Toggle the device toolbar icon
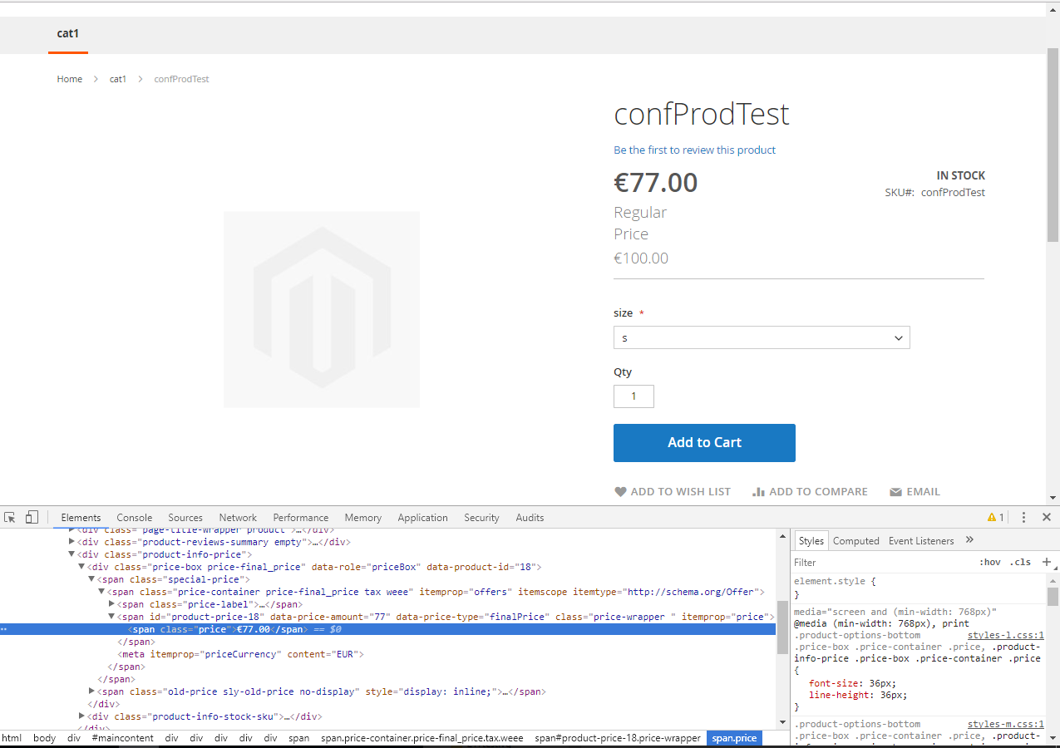This screenshot has height=748, width=1060. click(x=32, y=517)
